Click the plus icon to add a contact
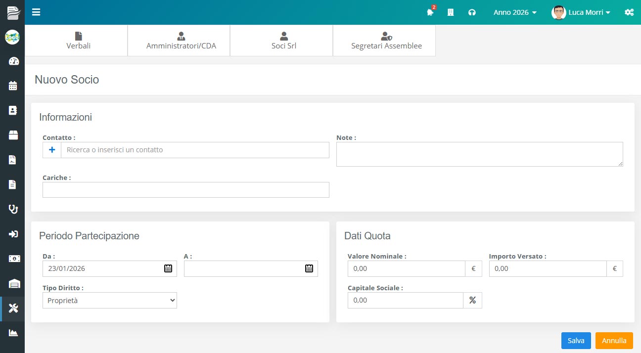This screenshot has height=353, width=641. [x=52, y=150]
